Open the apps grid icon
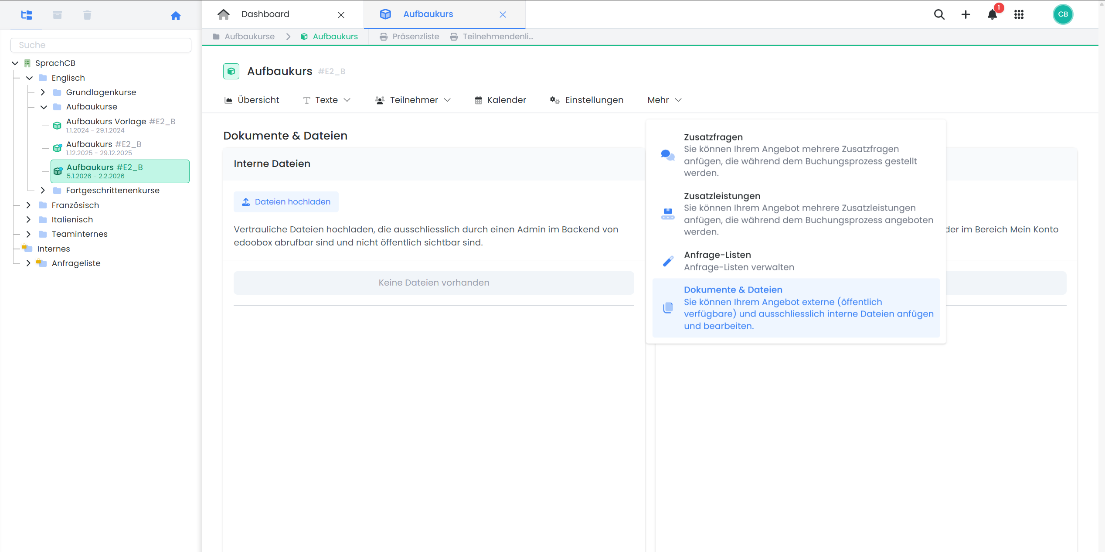The height and width of the screenshot is (552, 1105). 1019,14
